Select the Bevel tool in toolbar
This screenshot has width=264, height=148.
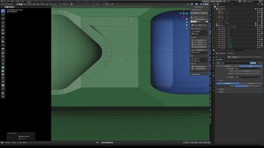(3, 57)
